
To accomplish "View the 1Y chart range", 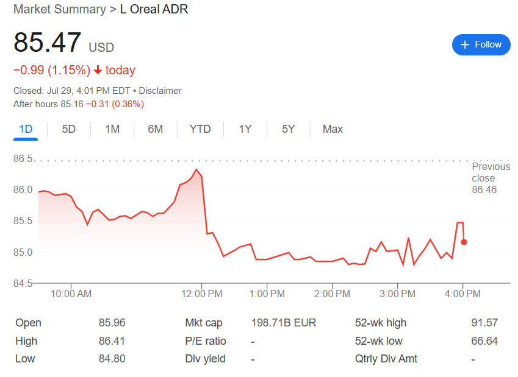I will 245,129.
